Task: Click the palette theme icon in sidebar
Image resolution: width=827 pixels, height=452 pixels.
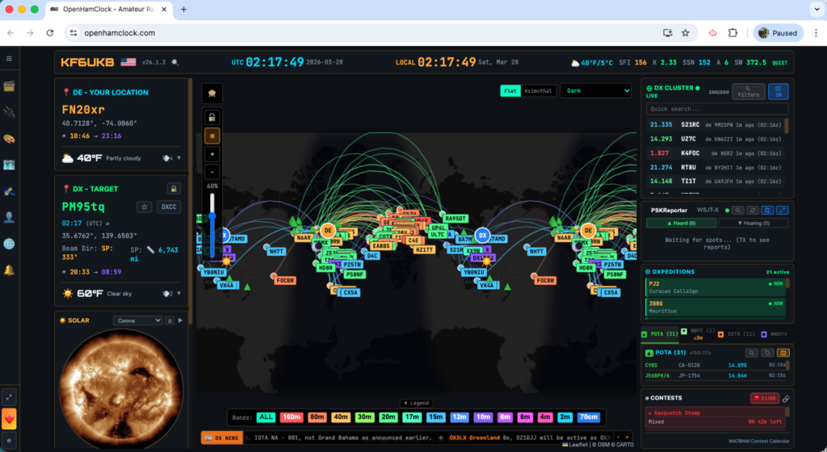Action: coord(10,138)
